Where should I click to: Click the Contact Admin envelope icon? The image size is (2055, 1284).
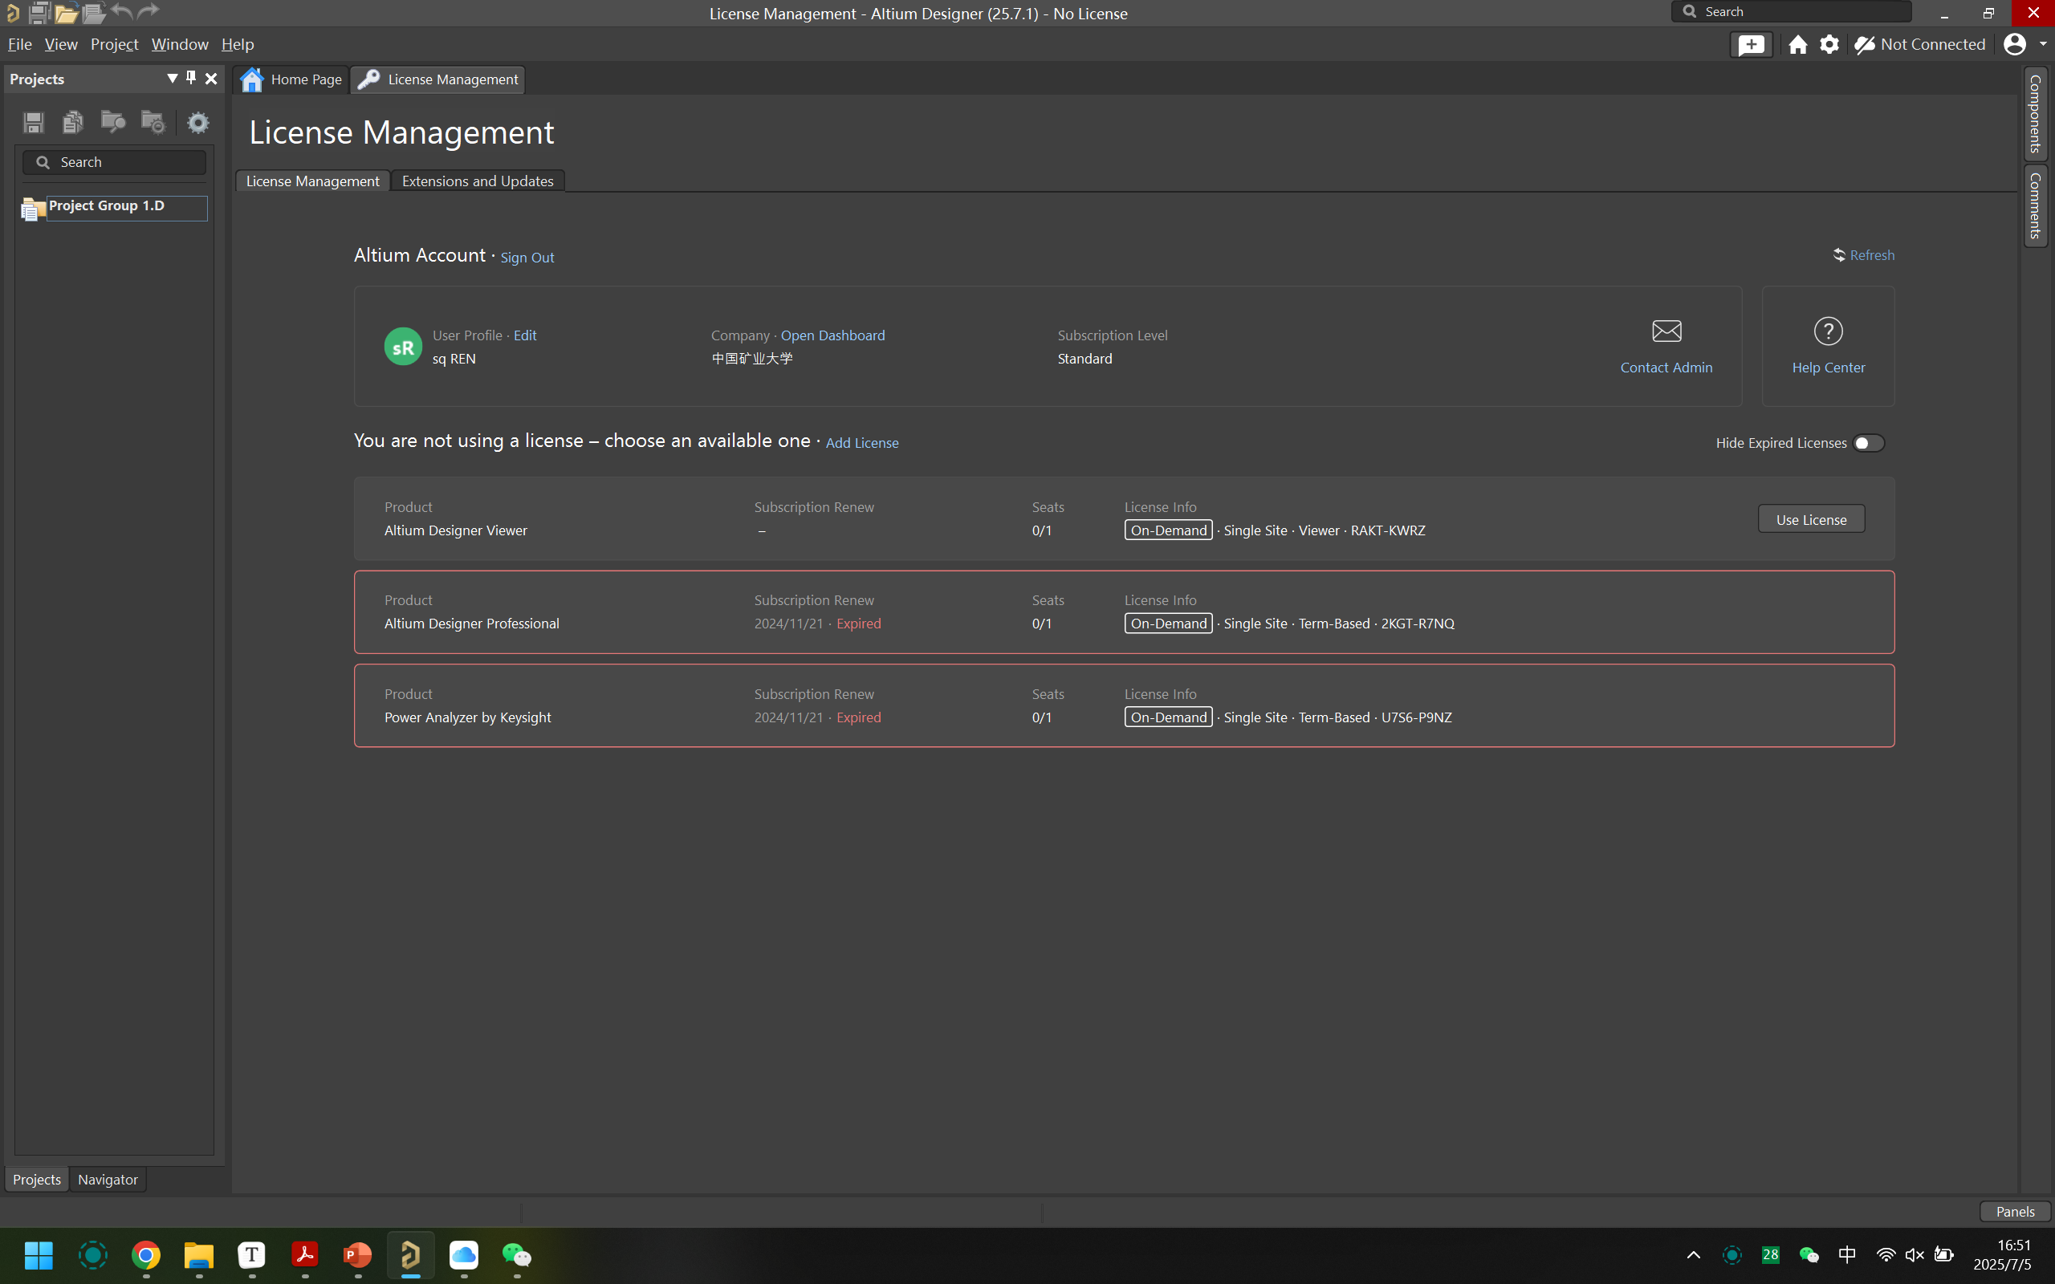(1666, 331)
